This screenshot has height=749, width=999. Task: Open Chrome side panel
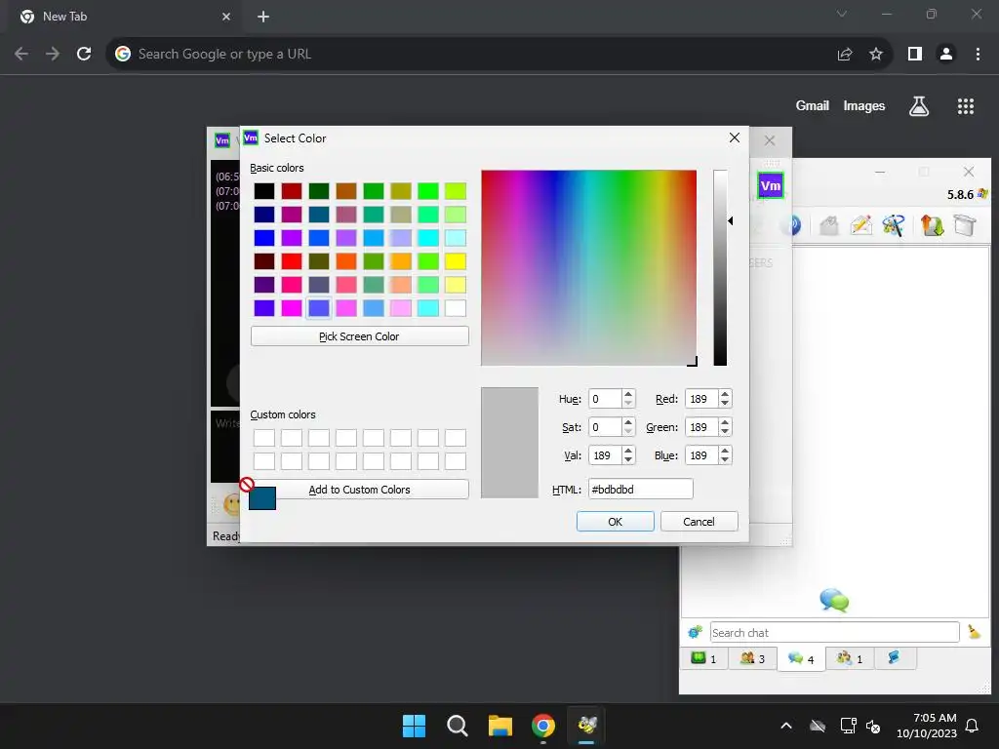click(x=915, y=55)
